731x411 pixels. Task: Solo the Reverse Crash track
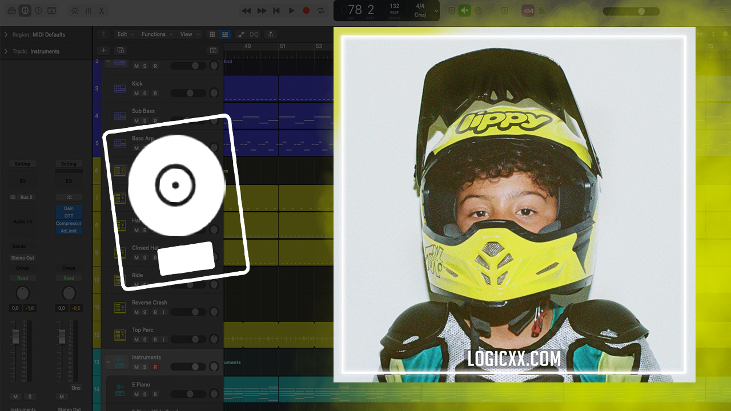145,312
